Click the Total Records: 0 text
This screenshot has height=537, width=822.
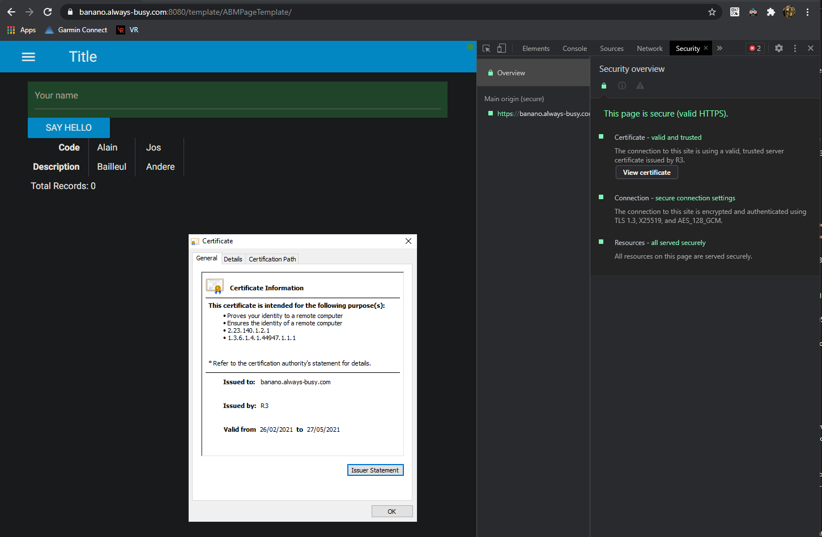(x=63, y=186)
